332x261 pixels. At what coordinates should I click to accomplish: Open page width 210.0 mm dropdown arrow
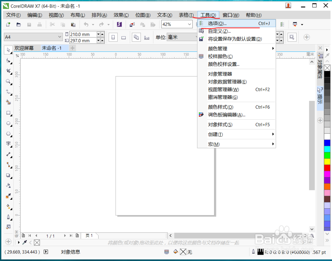pos(99,34)
